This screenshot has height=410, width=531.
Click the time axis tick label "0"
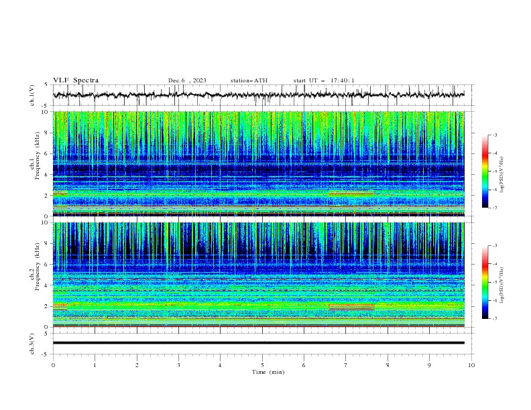tap(53, 365)
